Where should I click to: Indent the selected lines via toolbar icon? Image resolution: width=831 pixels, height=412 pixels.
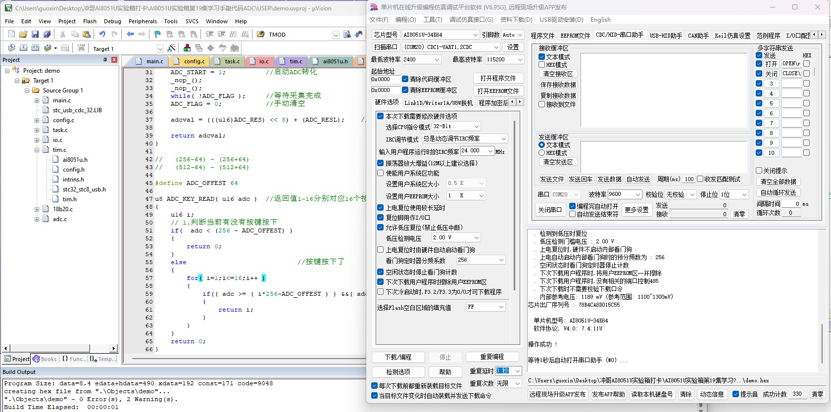(209, 34)
